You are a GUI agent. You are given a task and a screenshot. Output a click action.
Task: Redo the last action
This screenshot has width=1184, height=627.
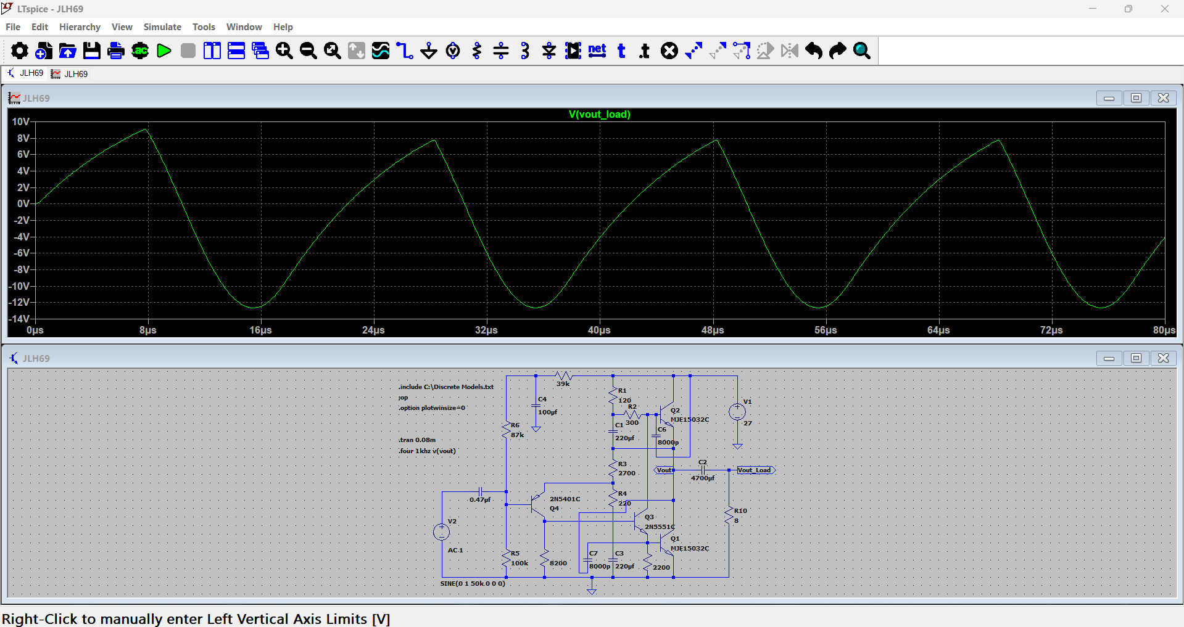(838, 51)
